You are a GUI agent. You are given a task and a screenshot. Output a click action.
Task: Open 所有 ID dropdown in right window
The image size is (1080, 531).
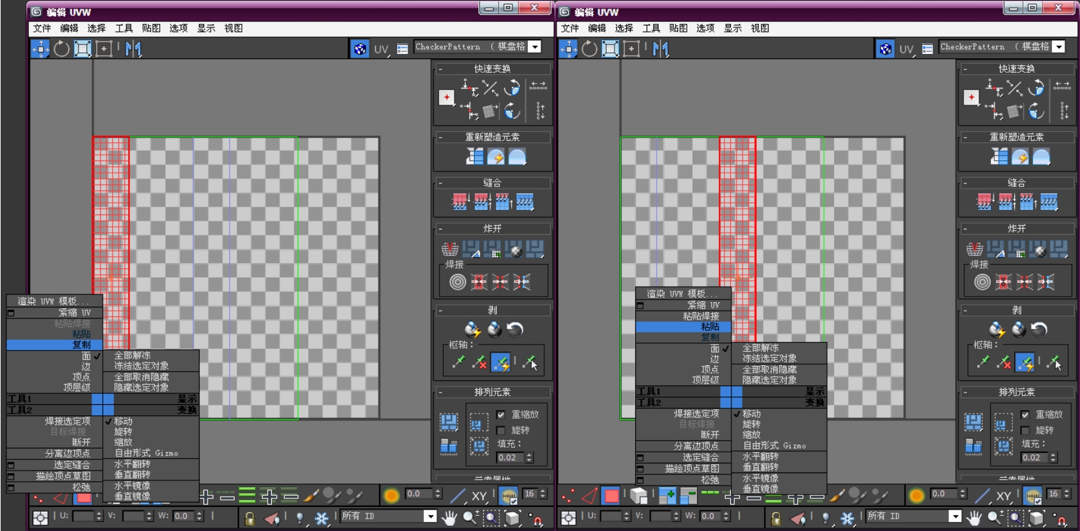pos(955,516)
